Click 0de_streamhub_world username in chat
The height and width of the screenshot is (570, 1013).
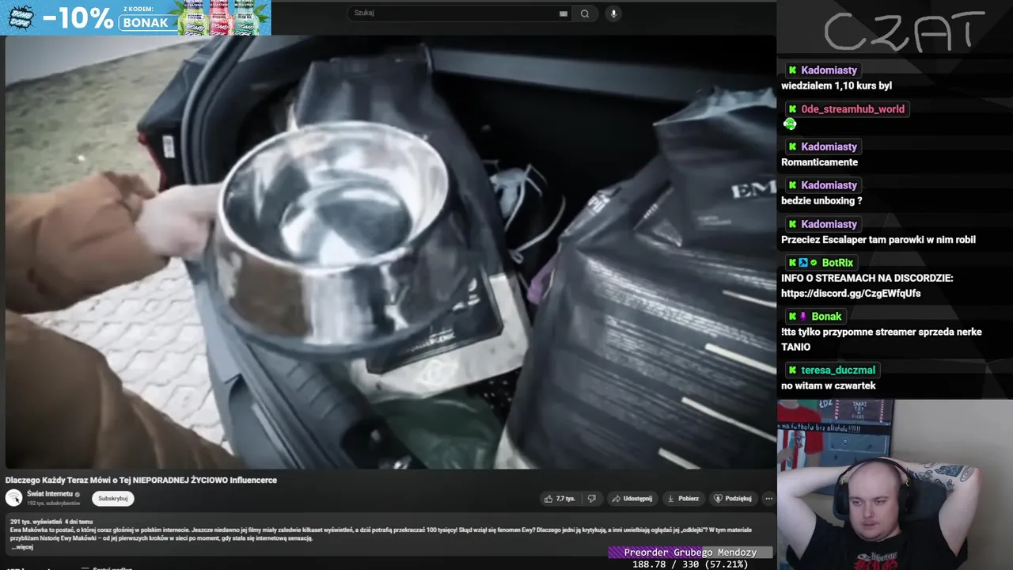click(x=852, y=109)
